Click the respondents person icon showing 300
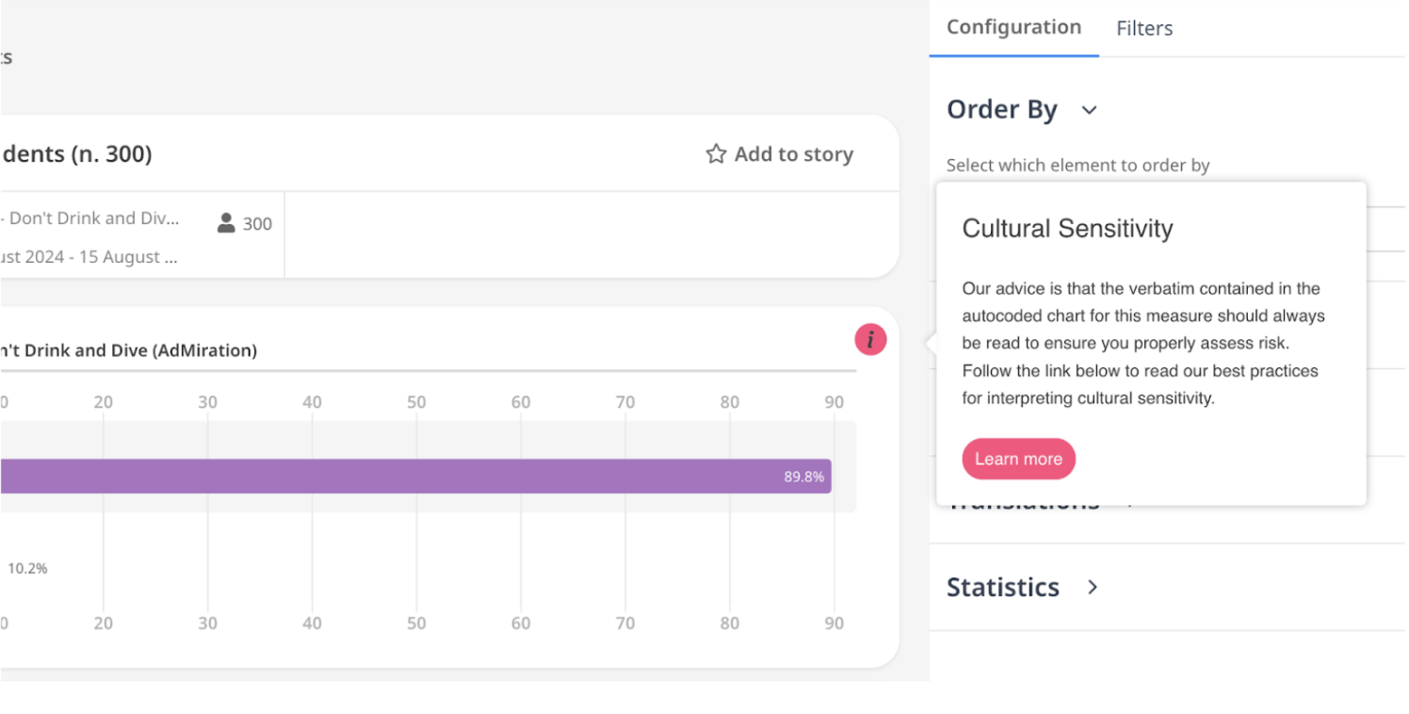The height and width of the screenshot is (714, 1409). coord(224,223)
